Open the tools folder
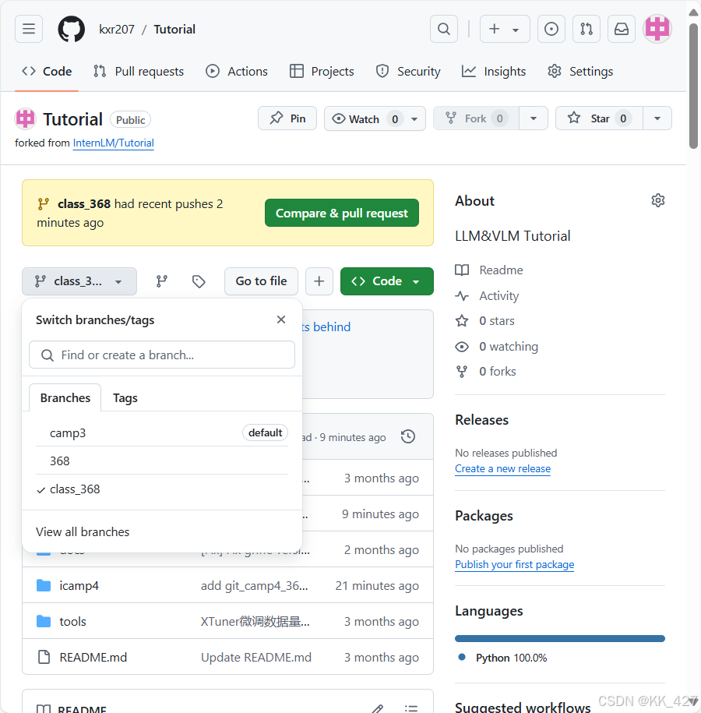The image size is (701, 713). pos(72,622)
